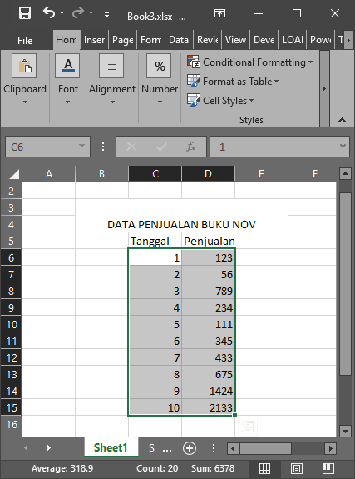Select column A header
Screen dimensions: 355x479
49,174
